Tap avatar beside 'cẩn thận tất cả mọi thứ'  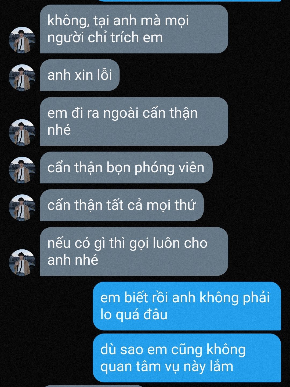tap(22, 208)
